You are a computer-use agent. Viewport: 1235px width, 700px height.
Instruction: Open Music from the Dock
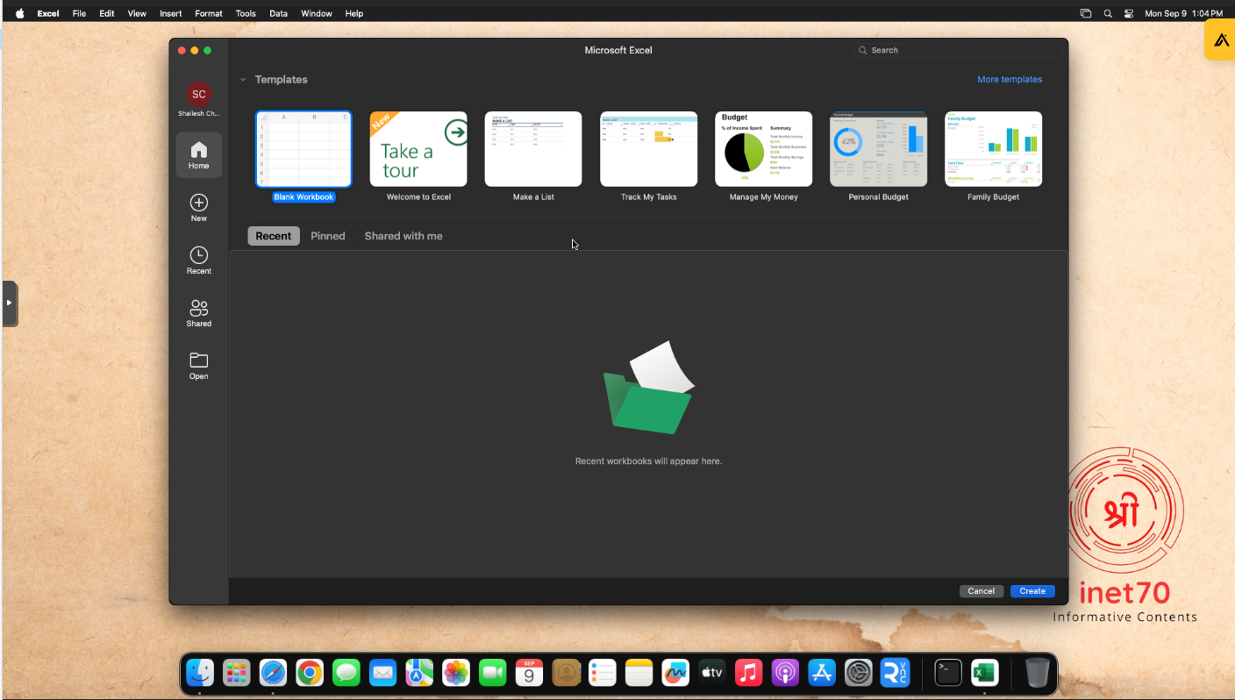(x=748, y=673)
